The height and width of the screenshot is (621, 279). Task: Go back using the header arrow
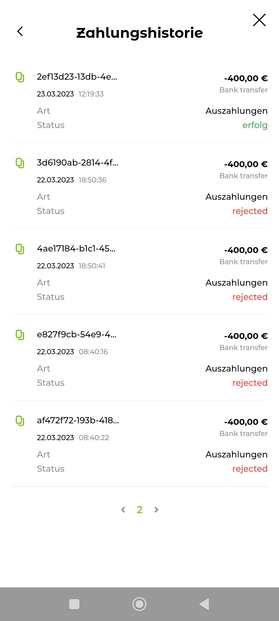(x=20, y=32)
